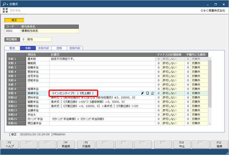The image size is (229, 155).
Task: Click the empty formula cell of 職能給
Action: (102, 63)
